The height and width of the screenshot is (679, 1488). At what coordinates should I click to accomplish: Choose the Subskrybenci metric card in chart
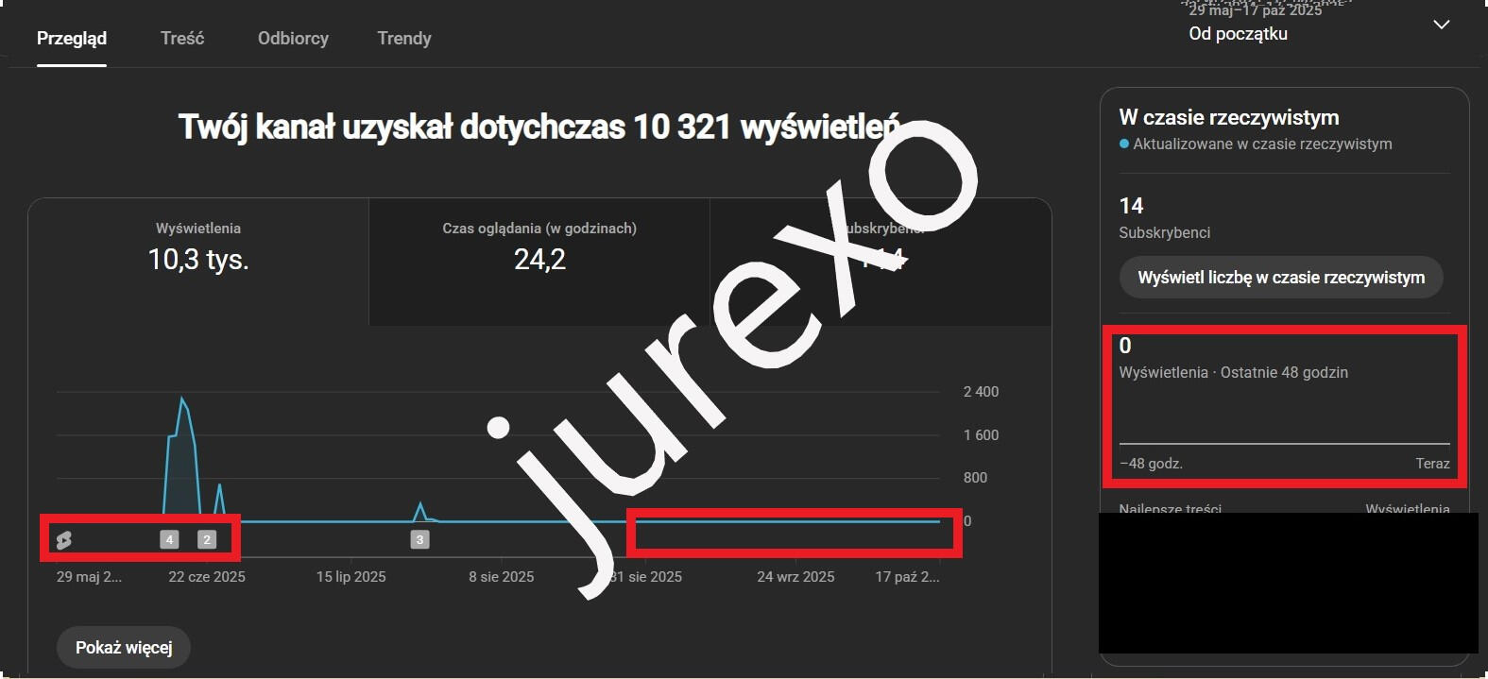[881, 247]
